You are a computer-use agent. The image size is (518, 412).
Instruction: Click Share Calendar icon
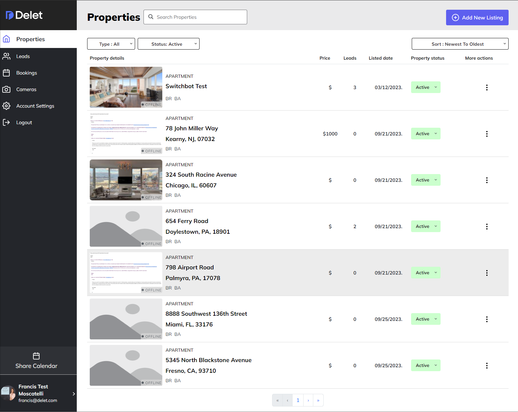[x=36, y=356]
